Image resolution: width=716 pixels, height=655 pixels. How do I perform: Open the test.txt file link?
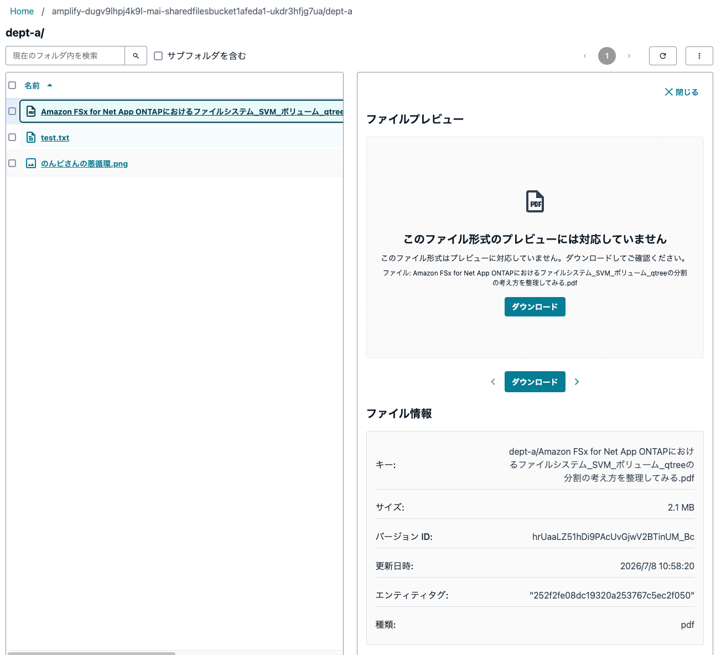[55, 138]
